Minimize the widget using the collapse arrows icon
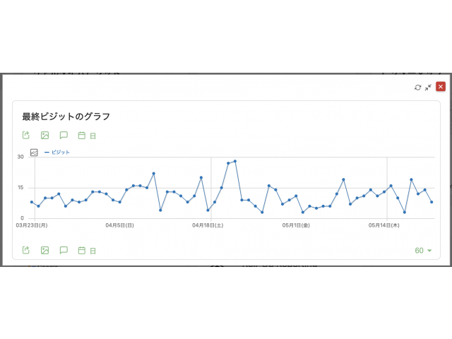The image size is (452, 339). [x=428, y=88]
